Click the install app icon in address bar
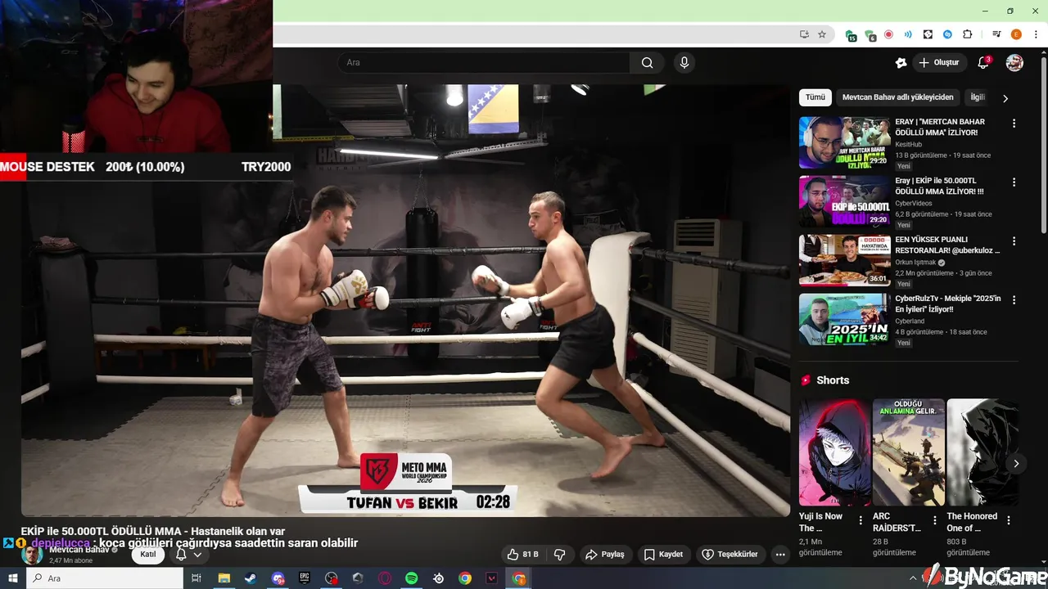 click(804, 34)
